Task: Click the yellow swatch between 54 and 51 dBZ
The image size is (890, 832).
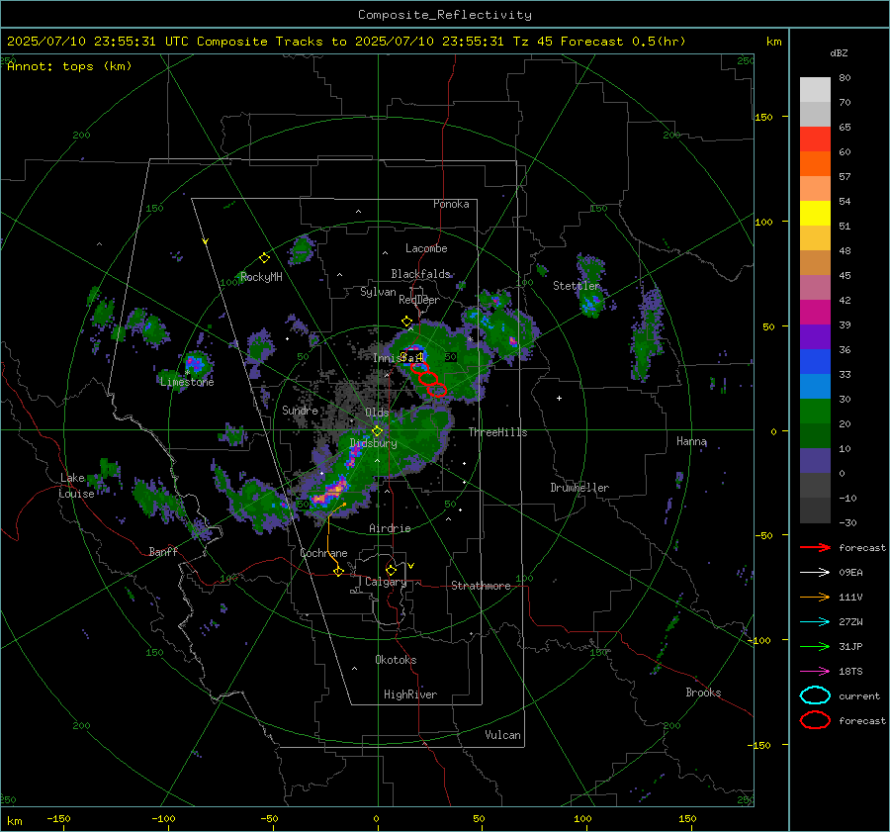Action: (x=815, y=214)
